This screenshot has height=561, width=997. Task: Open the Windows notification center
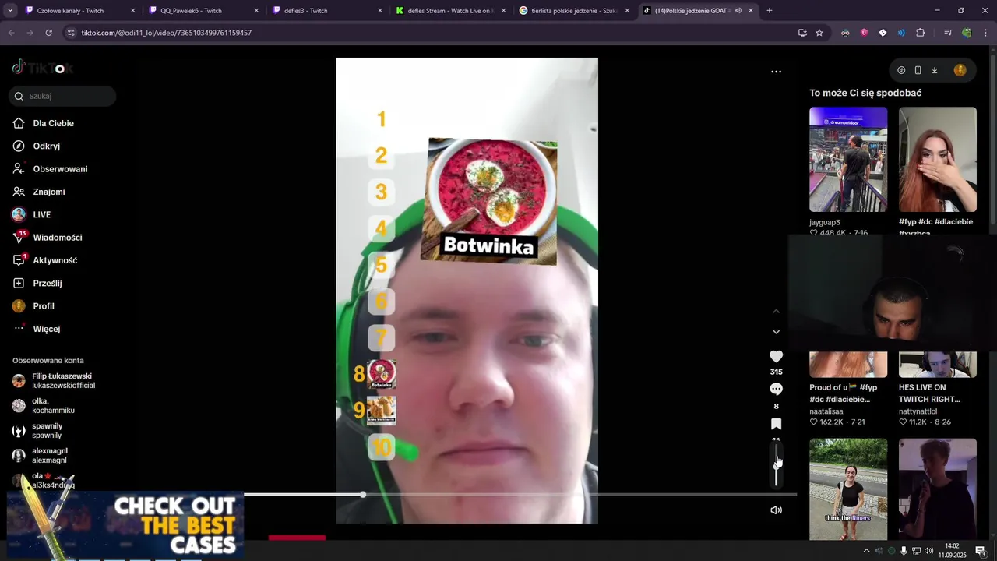pyautogui.click(x=981, y=551)
